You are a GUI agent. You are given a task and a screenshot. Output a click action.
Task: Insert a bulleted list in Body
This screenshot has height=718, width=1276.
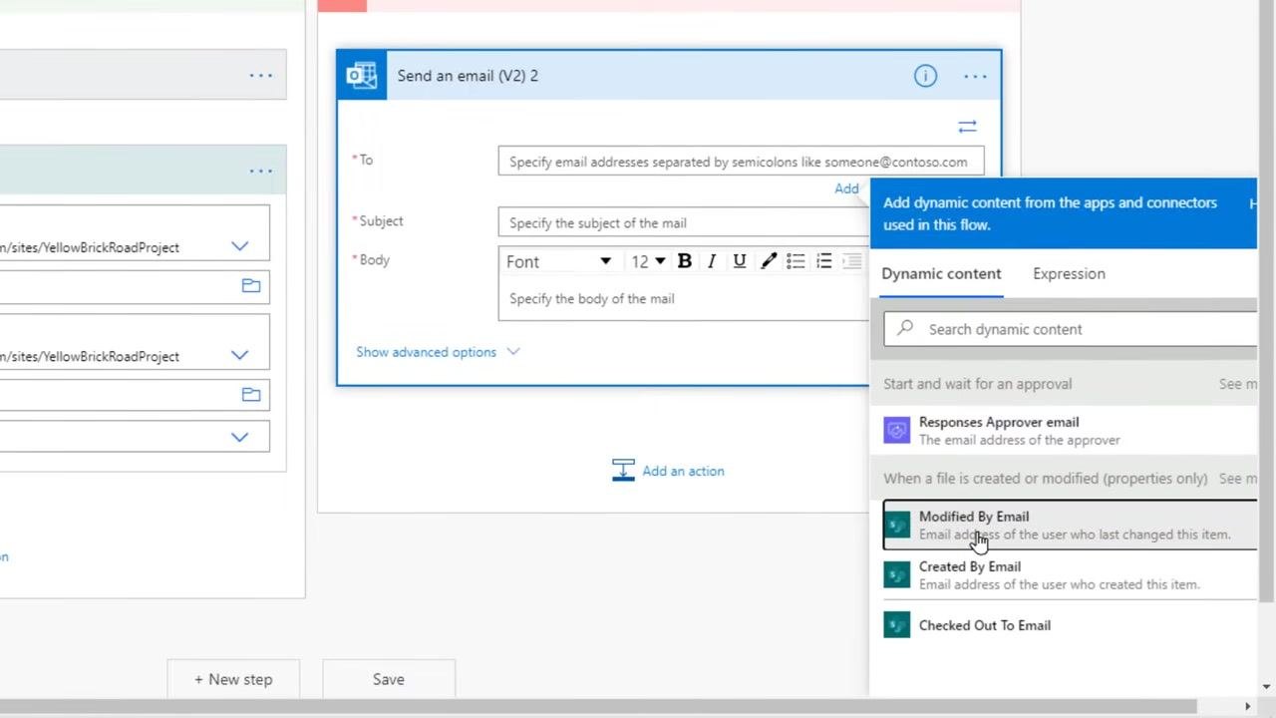pos(796,261)
